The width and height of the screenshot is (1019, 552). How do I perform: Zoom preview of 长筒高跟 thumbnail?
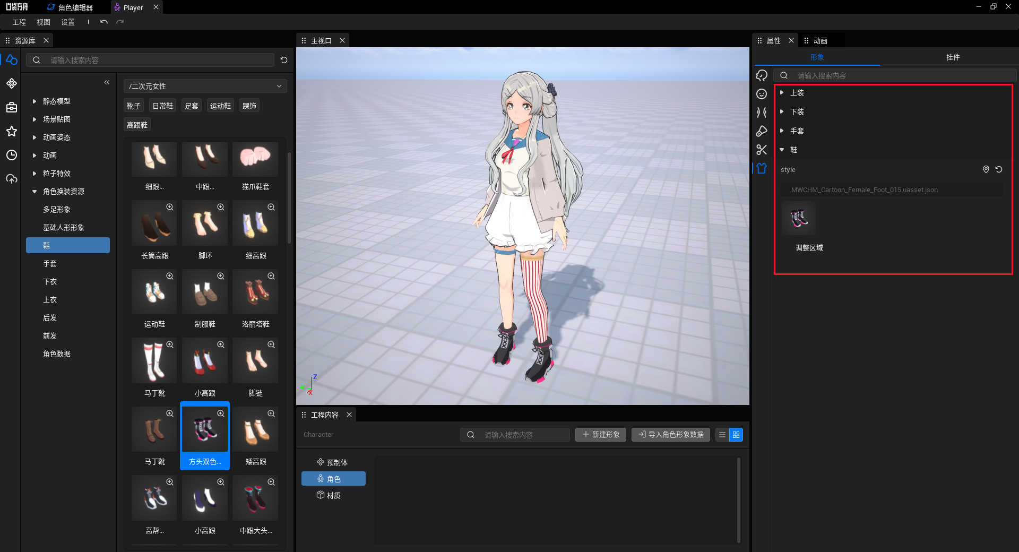[170, 207]
